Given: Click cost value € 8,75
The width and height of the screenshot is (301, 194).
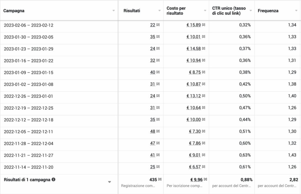Looking at the screenshot, I should click(195, 72).
